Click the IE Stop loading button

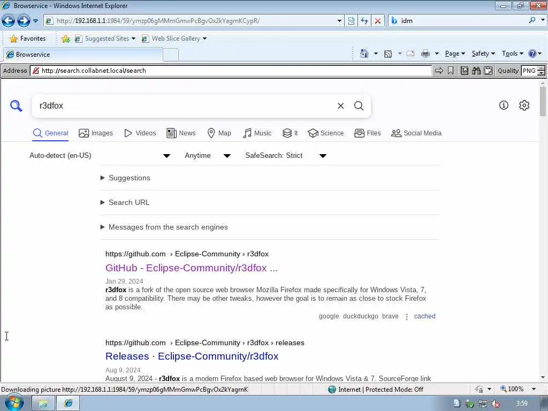(x=377, y=21)
